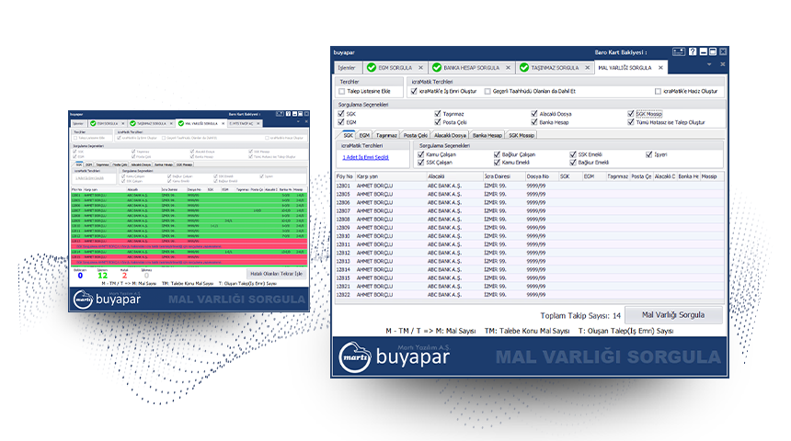Image resolution: width=791 pixels, height=441 pixels.
Task: Uncheck the Banka Hesap query option in the right window
Action: tap(534, 122)
